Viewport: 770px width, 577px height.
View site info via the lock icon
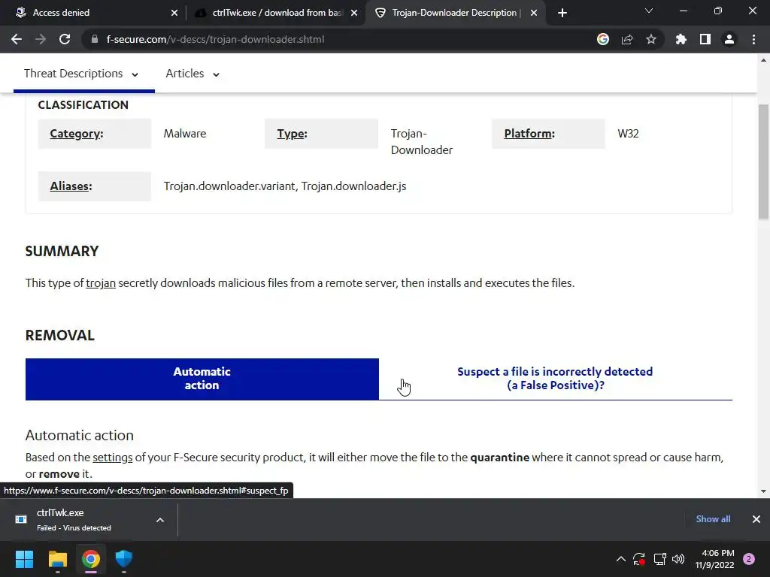pyautogui.click(x=95, y=39)
